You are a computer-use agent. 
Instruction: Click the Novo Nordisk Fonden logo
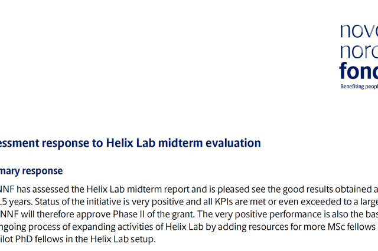[x=359, y=56]
